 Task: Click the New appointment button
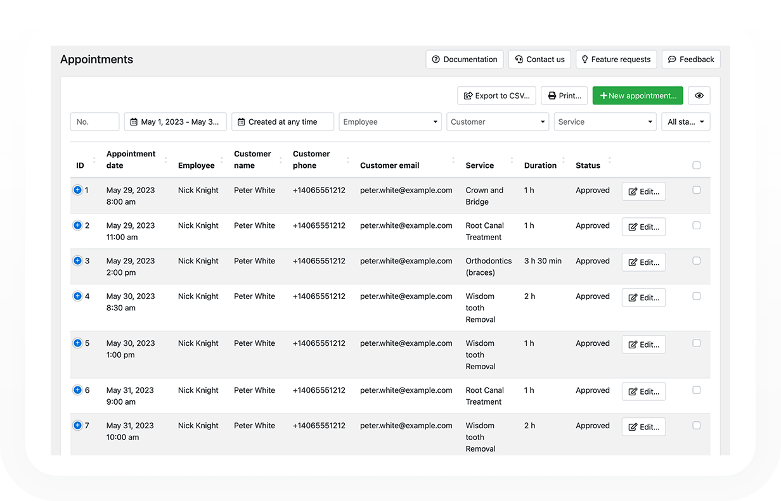638,96
